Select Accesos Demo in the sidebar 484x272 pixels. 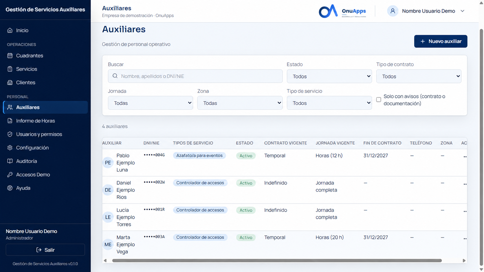coord(45,175)
